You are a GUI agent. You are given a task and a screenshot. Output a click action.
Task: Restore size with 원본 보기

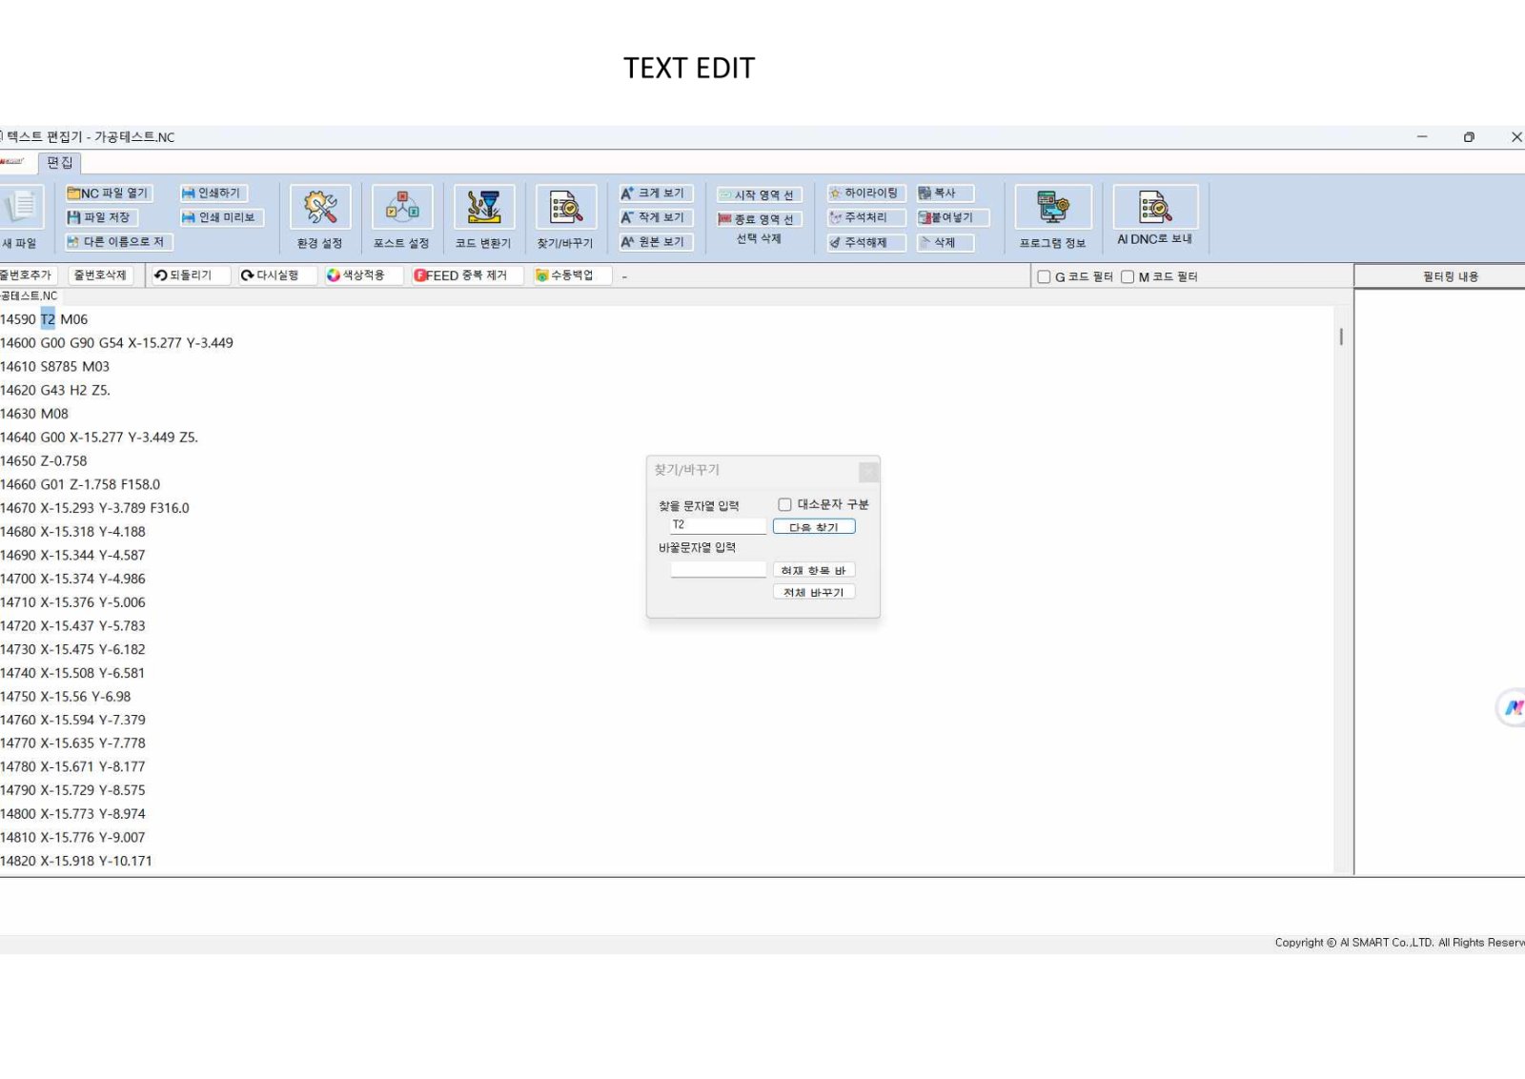[x=654, y=242]
